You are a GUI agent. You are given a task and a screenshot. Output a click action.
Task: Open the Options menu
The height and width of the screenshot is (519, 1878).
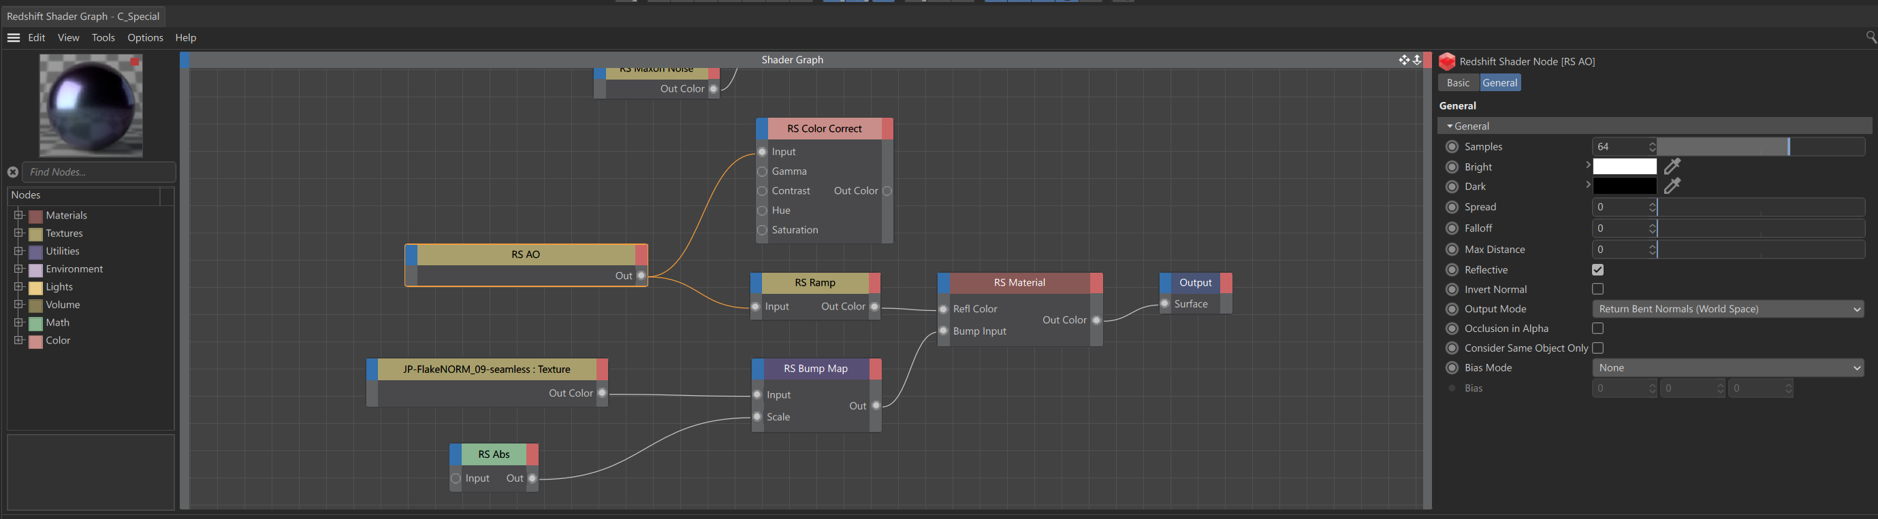tap(145, 37)
